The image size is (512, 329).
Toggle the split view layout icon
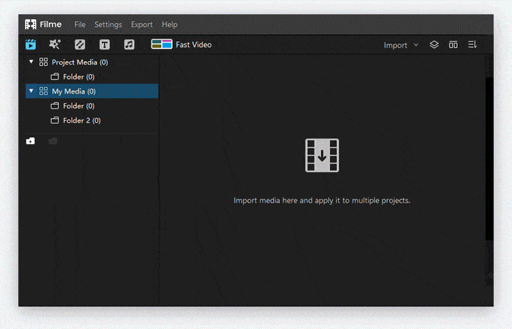tap(453, 45)
